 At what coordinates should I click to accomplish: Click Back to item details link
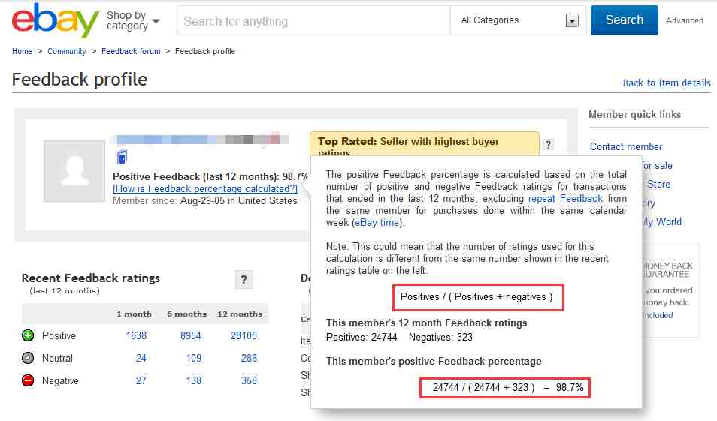point(667,83)
